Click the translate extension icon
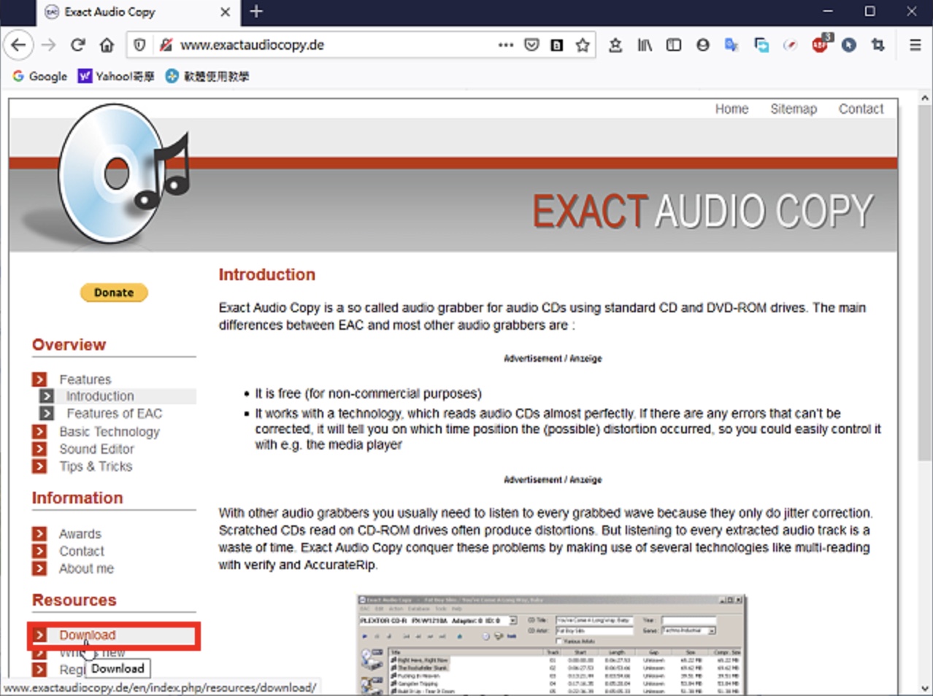This screenshot has height=699, width=933. pos(732,45)
